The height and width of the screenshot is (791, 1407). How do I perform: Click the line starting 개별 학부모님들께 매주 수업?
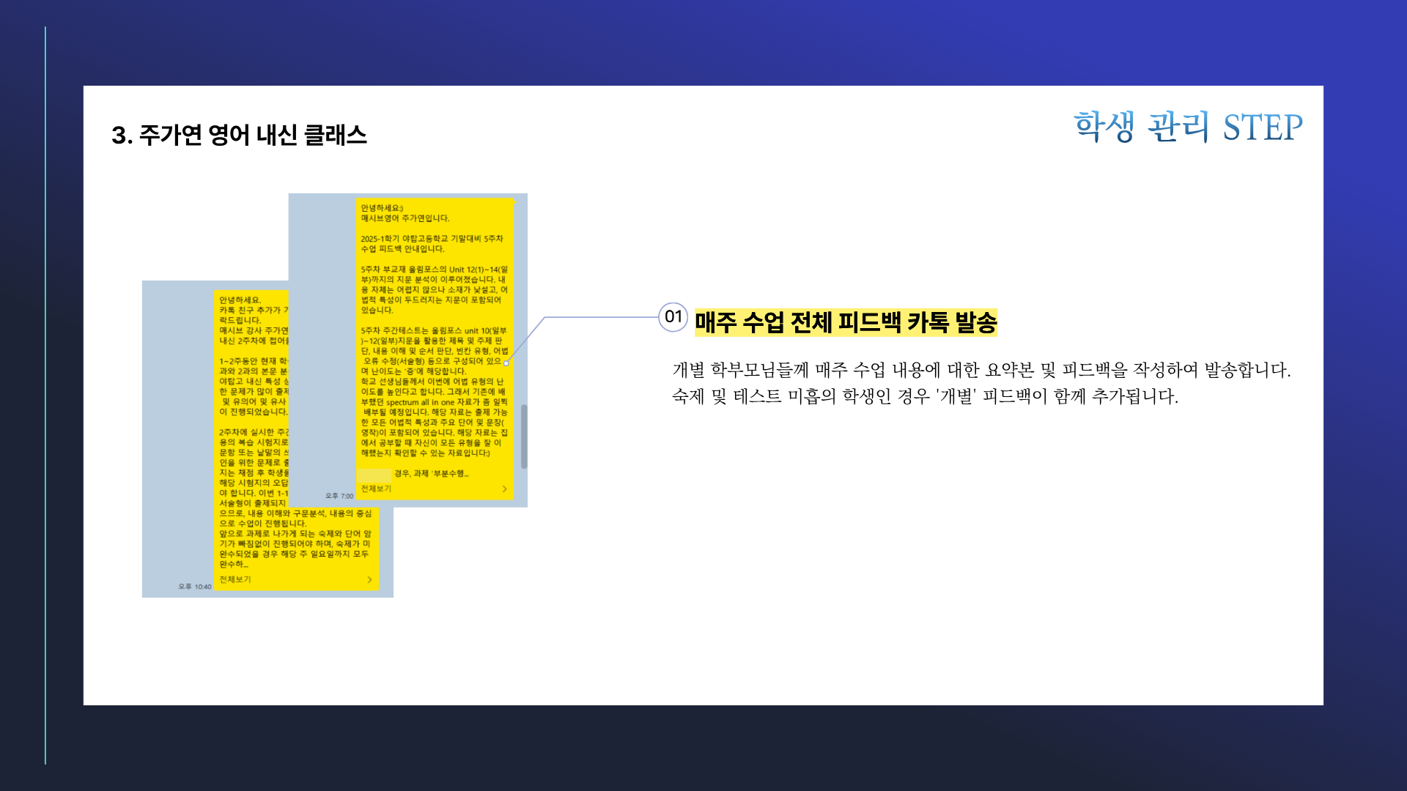pos(981,370)
